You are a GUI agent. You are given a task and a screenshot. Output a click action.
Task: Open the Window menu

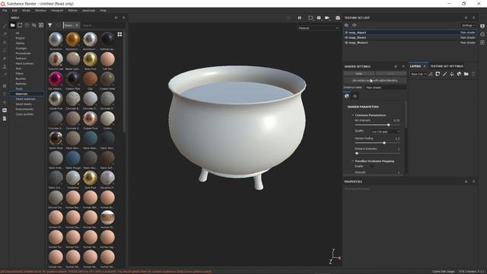coord(40,10)
